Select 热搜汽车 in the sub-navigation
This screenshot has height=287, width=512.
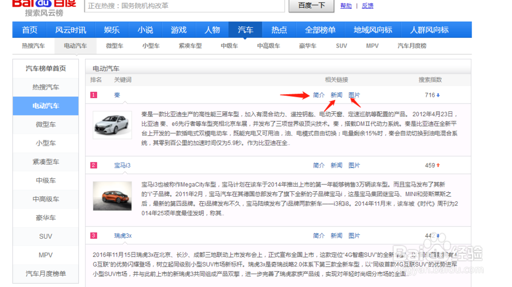33,46
